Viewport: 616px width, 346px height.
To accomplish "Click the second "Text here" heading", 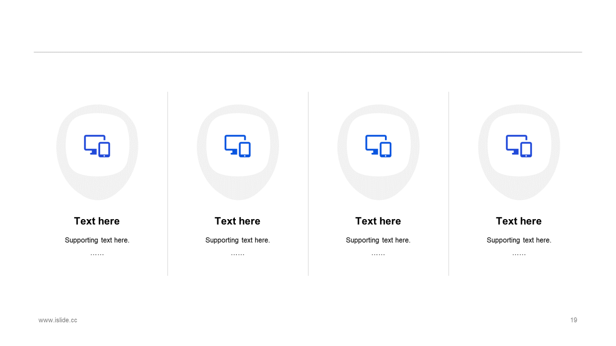I will coord(237,221).
